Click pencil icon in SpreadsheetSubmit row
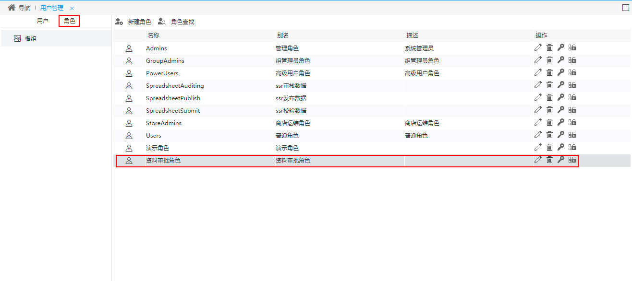 pos(538,110)
